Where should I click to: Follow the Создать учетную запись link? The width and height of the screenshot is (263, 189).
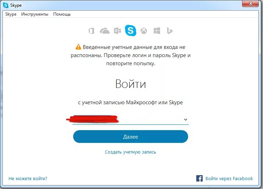click(x=130, y=152)
